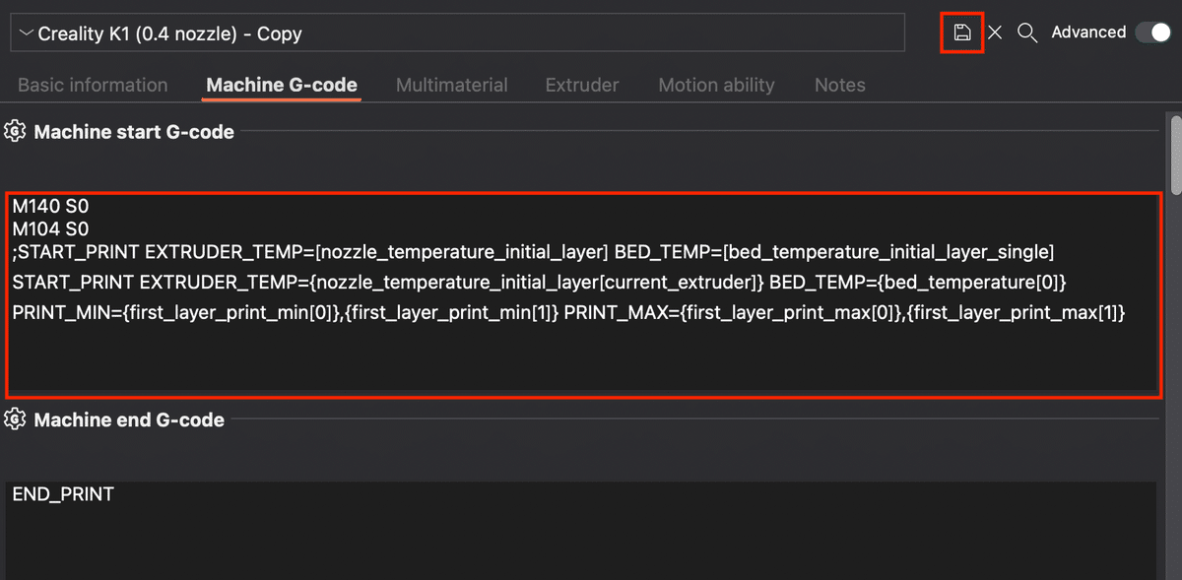Click gear icon beside Machine start G-code
Viewport: 1182px width, 580px height.
(15, 131)
